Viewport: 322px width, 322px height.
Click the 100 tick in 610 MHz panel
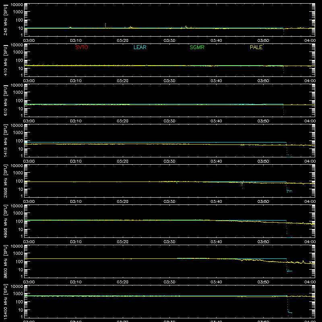19,101
